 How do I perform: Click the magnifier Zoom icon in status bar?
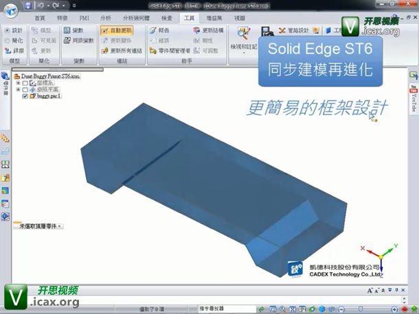pos(283,309)
